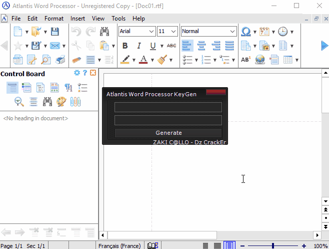The image size is (329, 249).
Task: Toggle Italic formatting
Action: 139,46
